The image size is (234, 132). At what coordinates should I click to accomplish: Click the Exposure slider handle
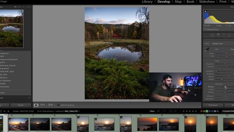225,64
